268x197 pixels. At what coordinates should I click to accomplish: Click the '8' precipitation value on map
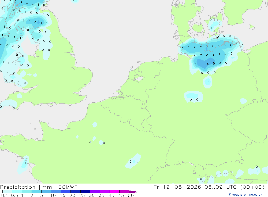(202, 64)
